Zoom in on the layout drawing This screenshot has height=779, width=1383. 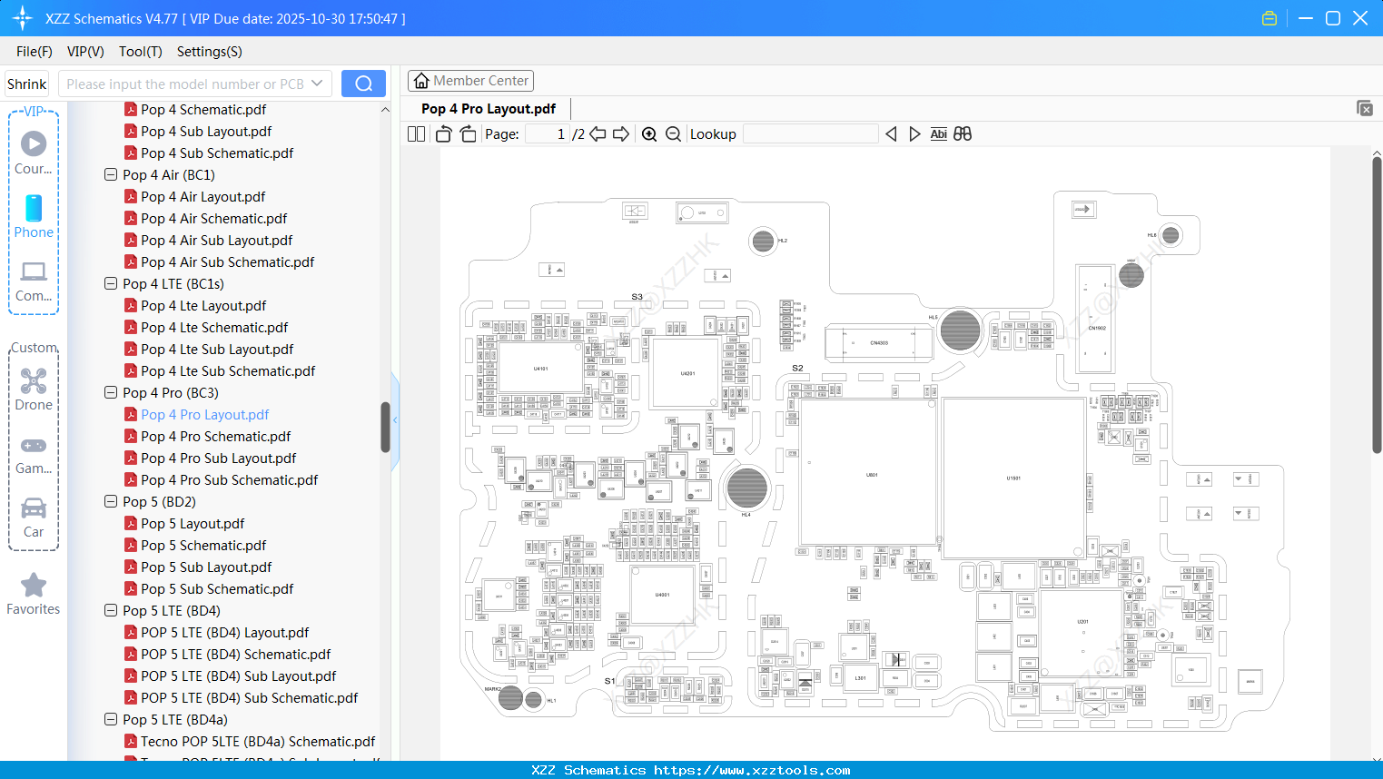pyautogui.click(x=649, y=133)
